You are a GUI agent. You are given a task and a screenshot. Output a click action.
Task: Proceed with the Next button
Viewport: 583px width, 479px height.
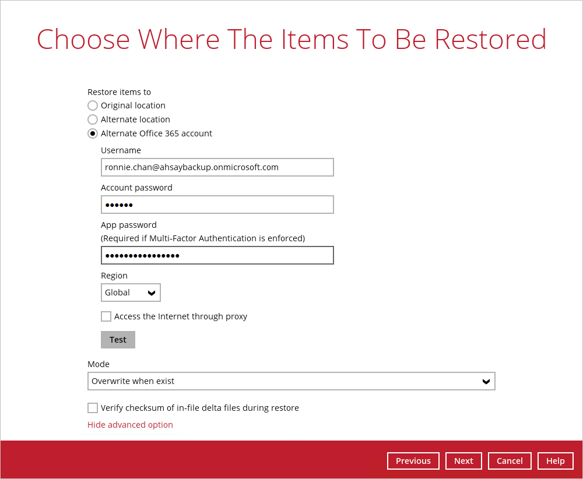pyautogui.click(x=463, y=461)
